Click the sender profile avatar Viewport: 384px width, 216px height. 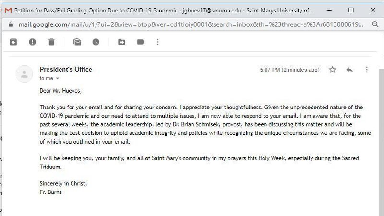tap(24, 73)
